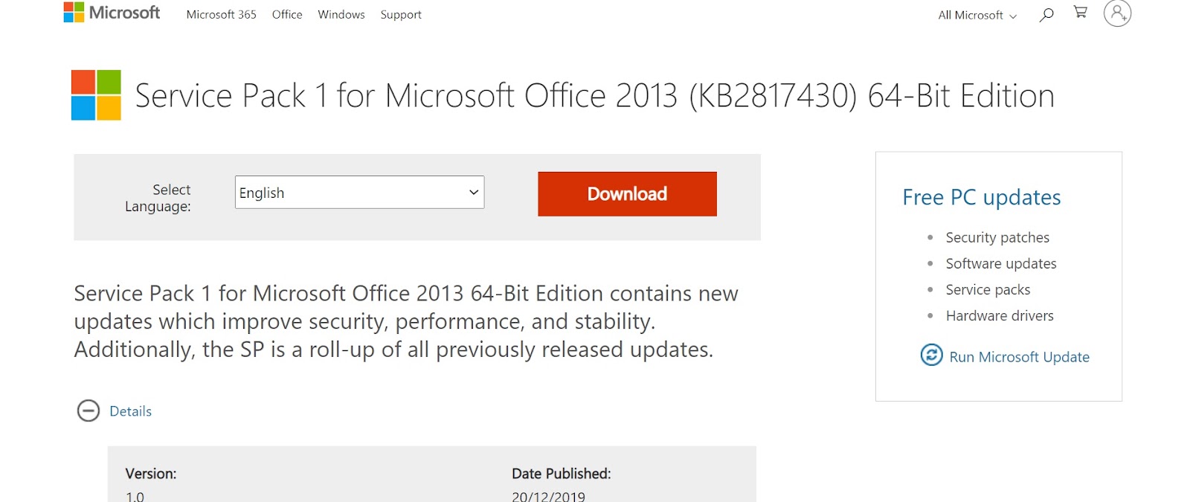Click the Free PC updates heading
The image size is (1190, 502).
(981, 197)
